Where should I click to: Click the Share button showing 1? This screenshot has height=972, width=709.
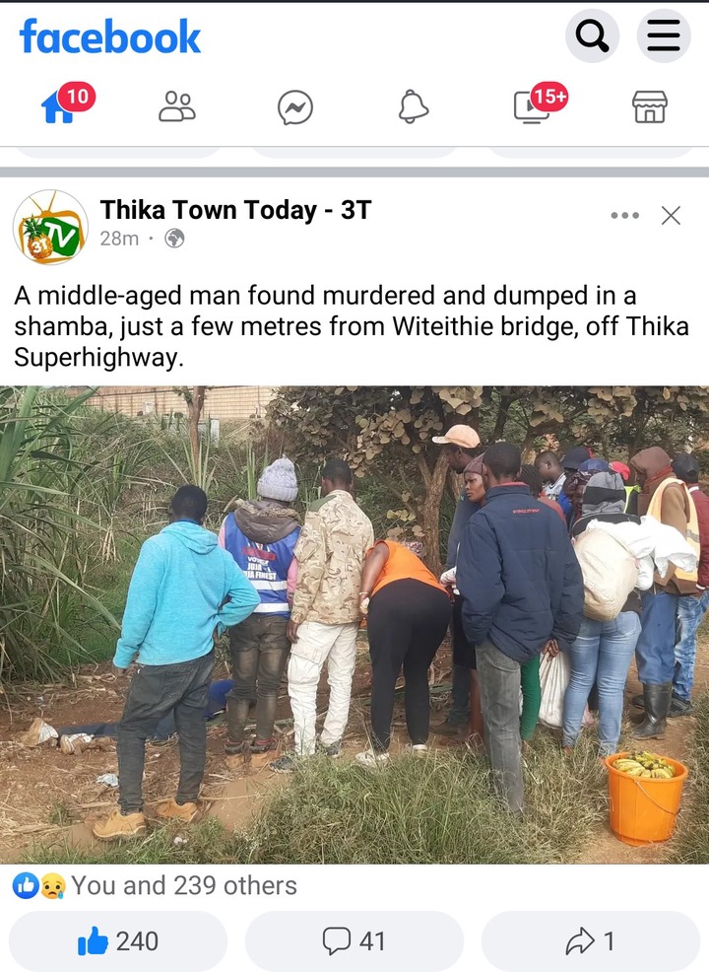click(x=591, y=941)
